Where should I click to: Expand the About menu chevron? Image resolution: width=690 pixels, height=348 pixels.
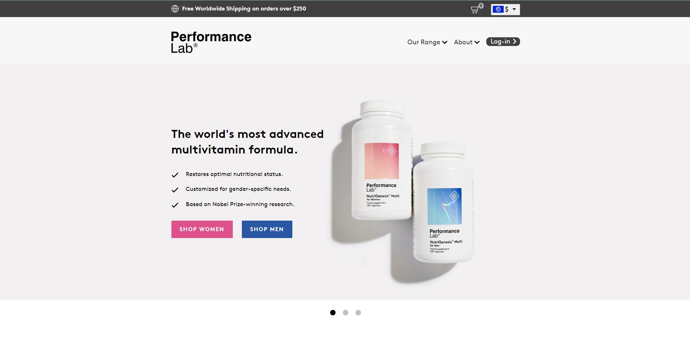(x=477, y=42)
